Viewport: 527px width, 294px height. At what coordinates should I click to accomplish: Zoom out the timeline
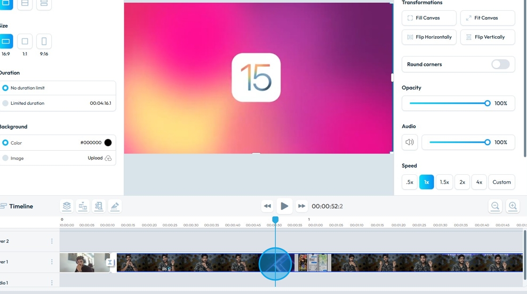coord(495,206)
